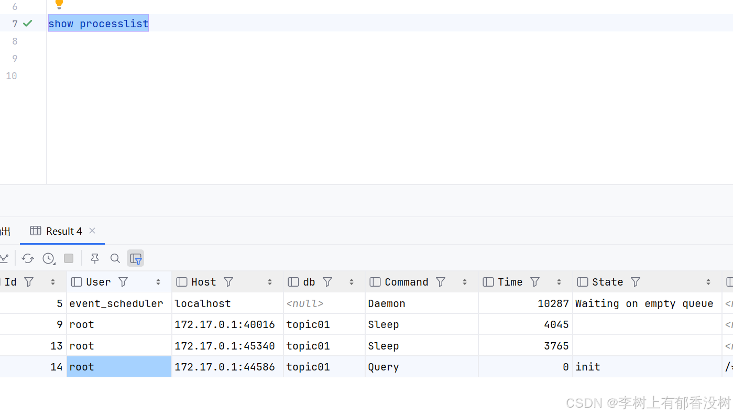
Task: Select the Time cell showing 4045
Action: coord(526,324)
